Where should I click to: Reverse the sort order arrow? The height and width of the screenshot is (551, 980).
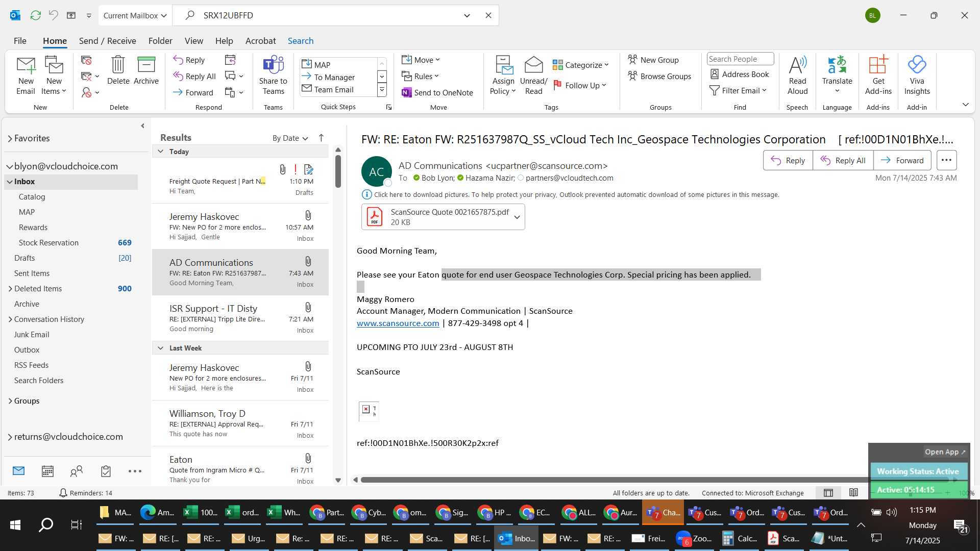coord(321,138)
